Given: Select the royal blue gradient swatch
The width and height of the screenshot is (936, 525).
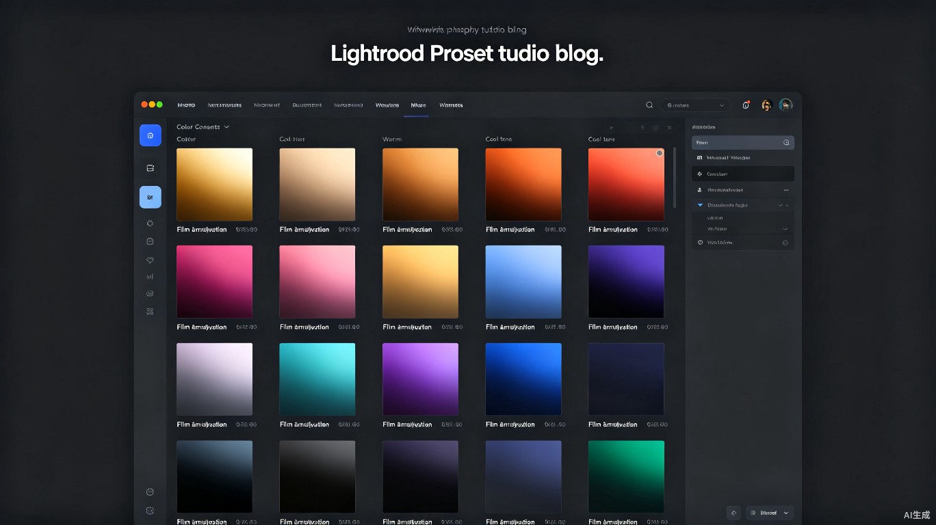Looking at the screenshot, I should (523, 379).
